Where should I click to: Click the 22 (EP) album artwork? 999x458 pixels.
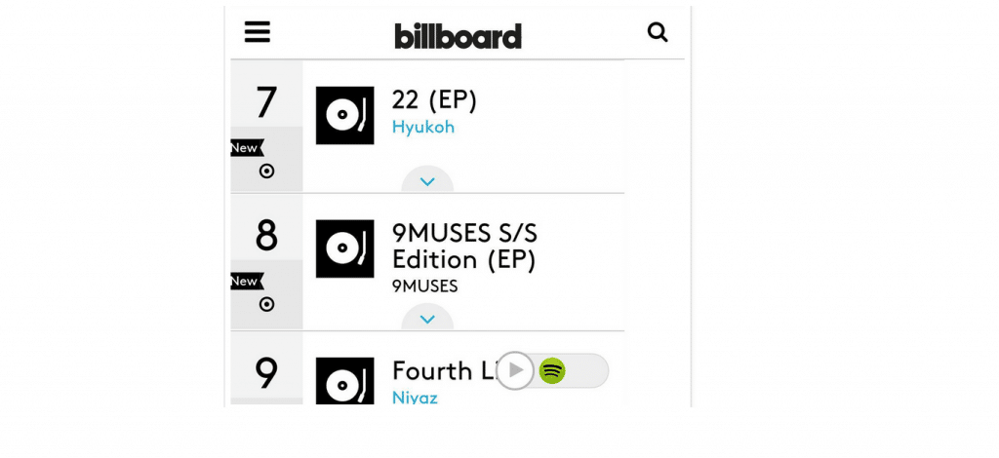coord(344,116)
